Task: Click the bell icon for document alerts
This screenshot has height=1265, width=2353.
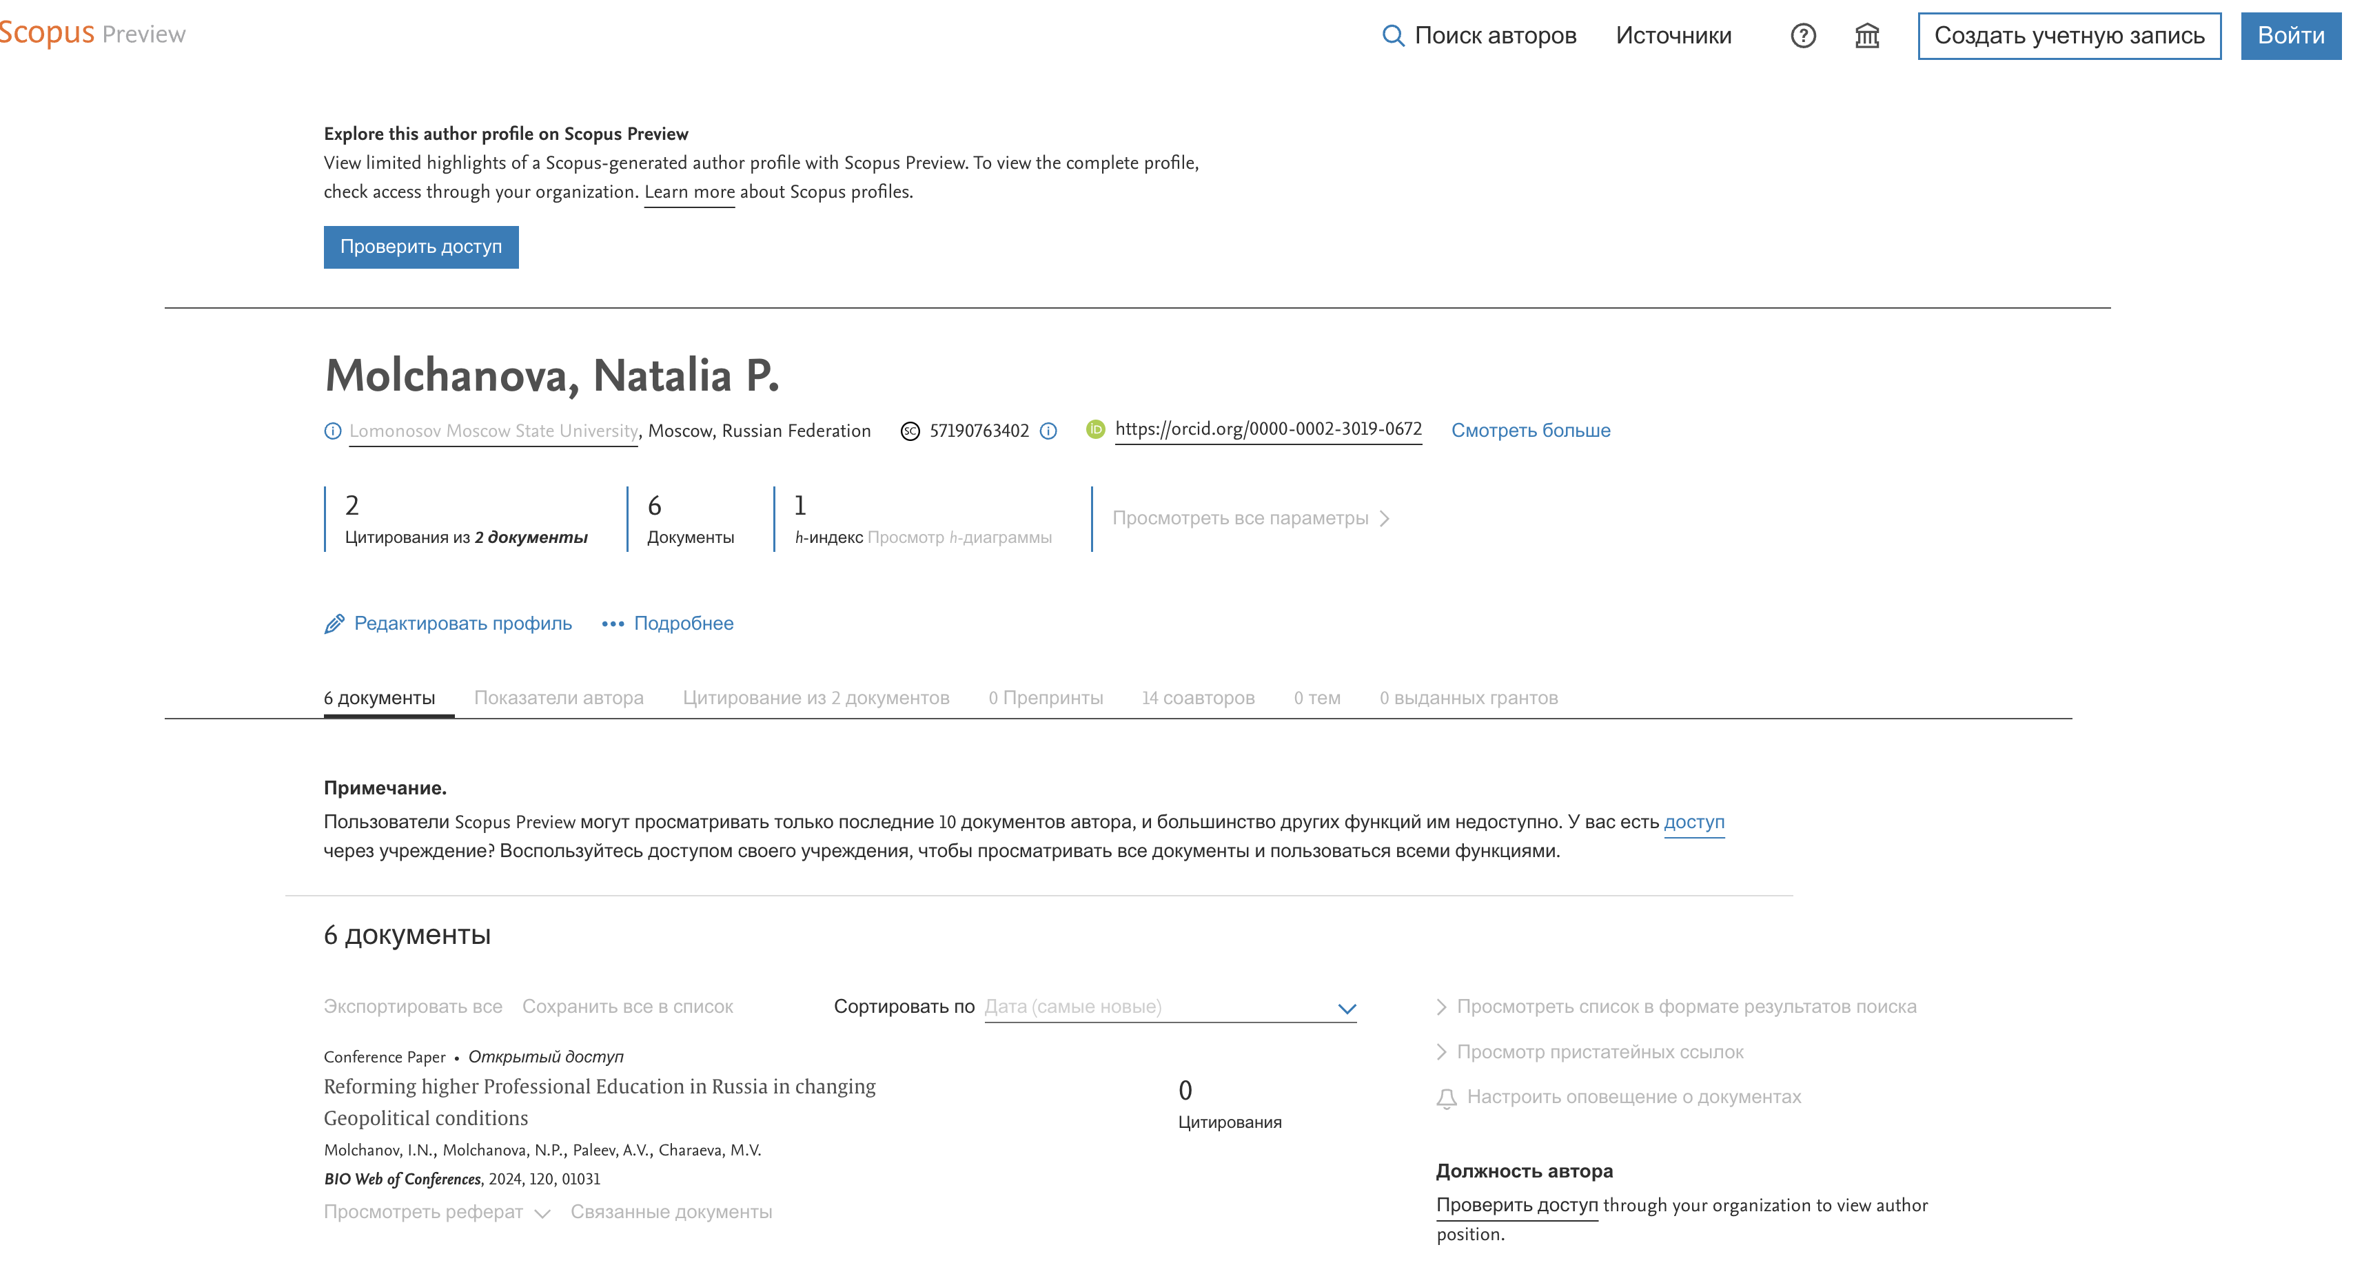Action: click(1447, 1098)
